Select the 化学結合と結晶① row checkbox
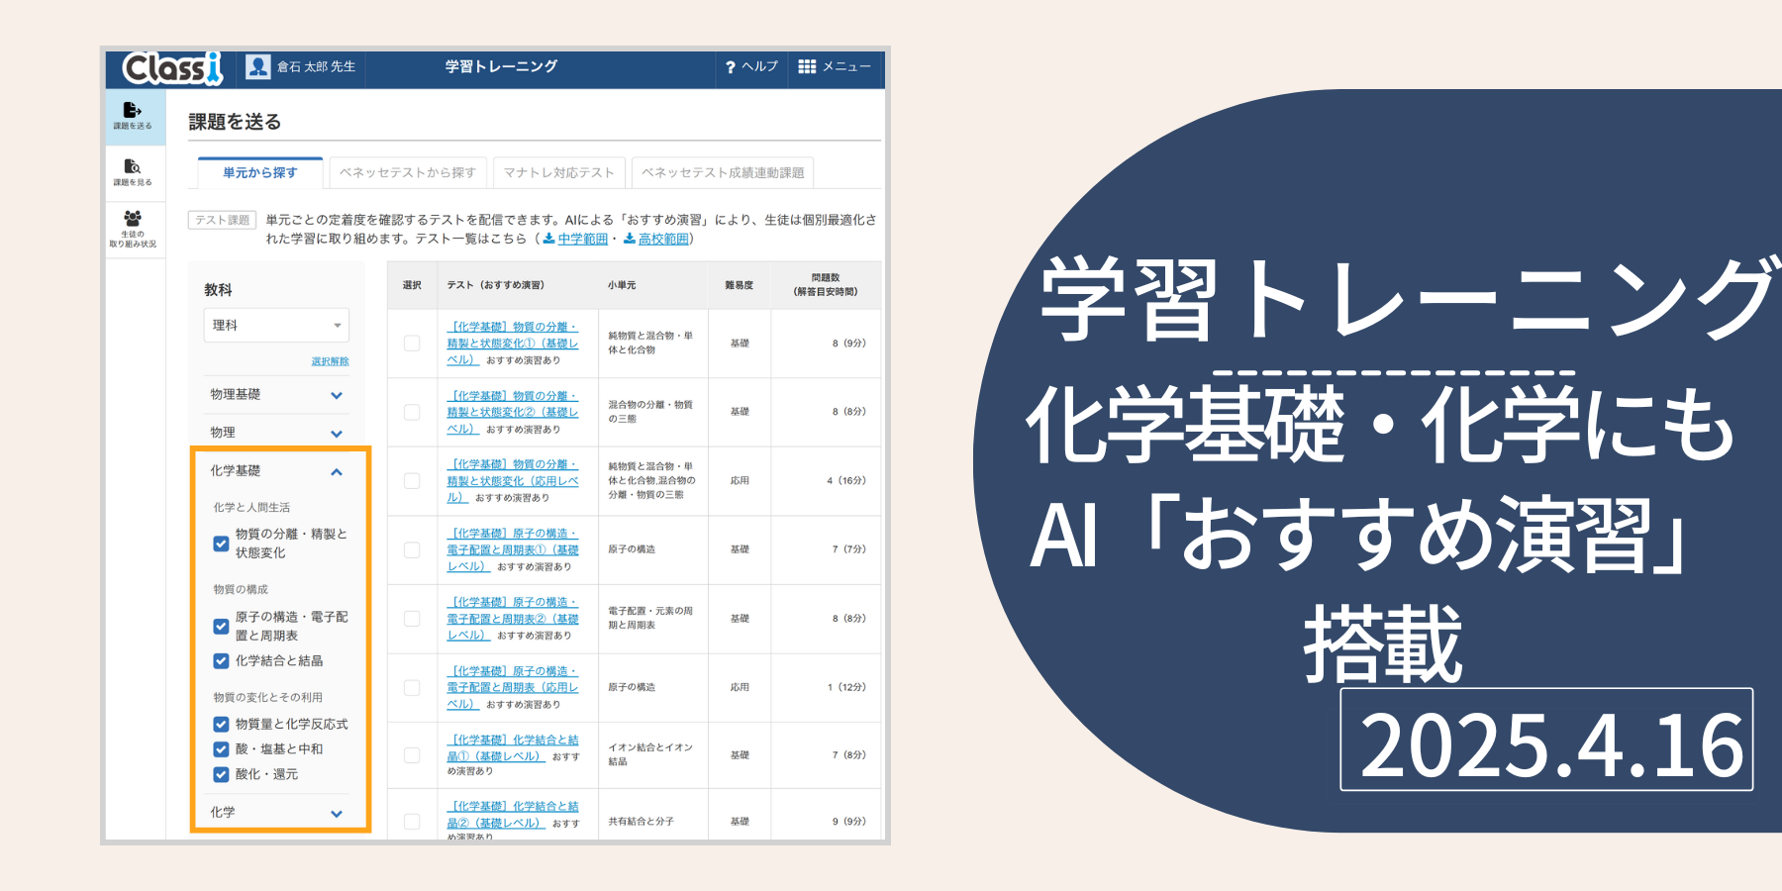This screenshot has width=1782, height=891. [x=412, y=755]
